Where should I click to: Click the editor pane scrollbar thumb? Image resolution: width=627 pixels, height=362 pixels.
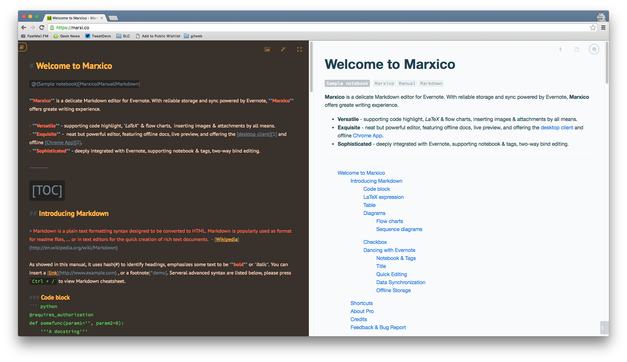[x=311, y=67]
